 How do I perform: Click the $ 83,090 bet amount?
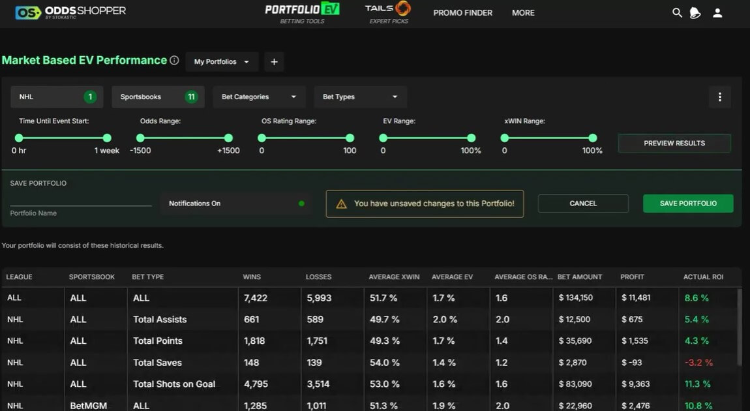point(575,384)
